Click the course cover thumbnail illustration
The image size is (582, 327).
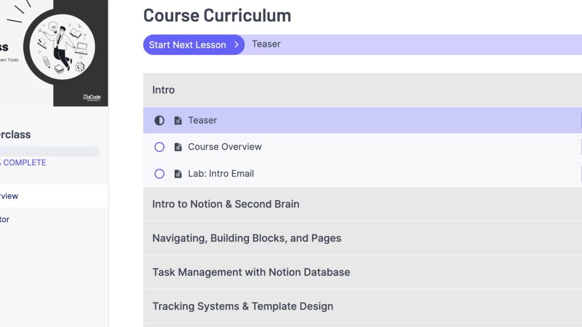pos(62,47)
